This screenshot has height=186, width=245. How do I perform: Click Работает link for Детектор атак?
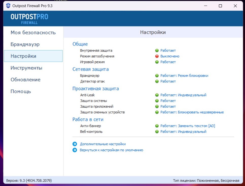(x=168, y=81)
